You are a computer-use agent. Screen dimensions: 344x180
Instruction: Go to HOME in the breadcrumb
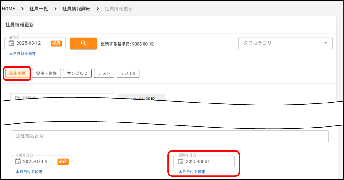[x=9, y=9]
